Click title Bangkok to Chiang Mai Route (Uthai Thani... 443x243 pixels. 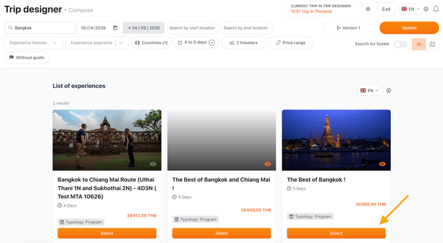point(107,188)
